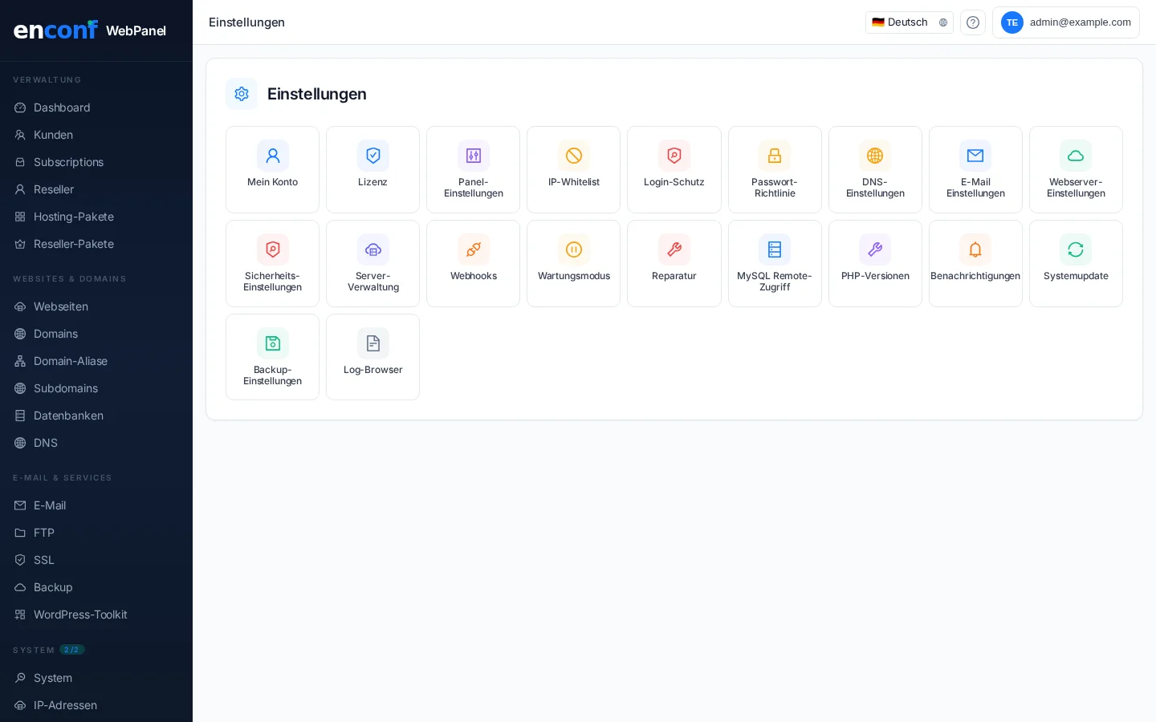Open WordPress-Toolkit from the sidebar
Viewport: 1156px width, 722px height.
[80, 615]
